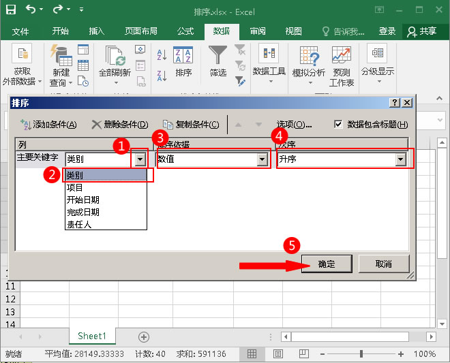Click the reapply filter icon
This screenshot has width=450, height=363.
(240, 65)
